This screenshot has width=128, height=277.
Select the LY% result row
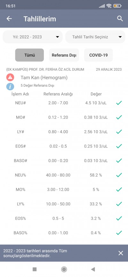tap(64, 204)
